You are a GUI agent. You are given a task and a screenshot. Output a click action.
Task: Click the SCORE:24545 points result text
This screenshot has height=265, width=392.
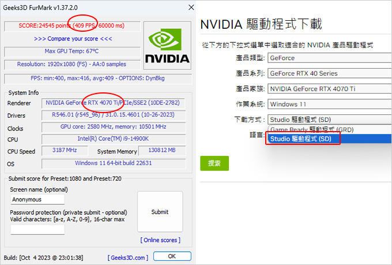click(71, 25)
